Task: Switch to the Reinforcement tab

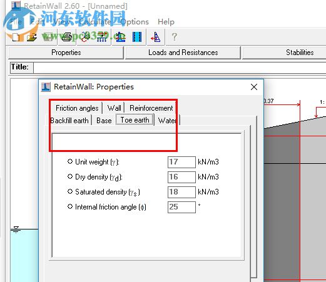Action: click(x=151, y=108)
